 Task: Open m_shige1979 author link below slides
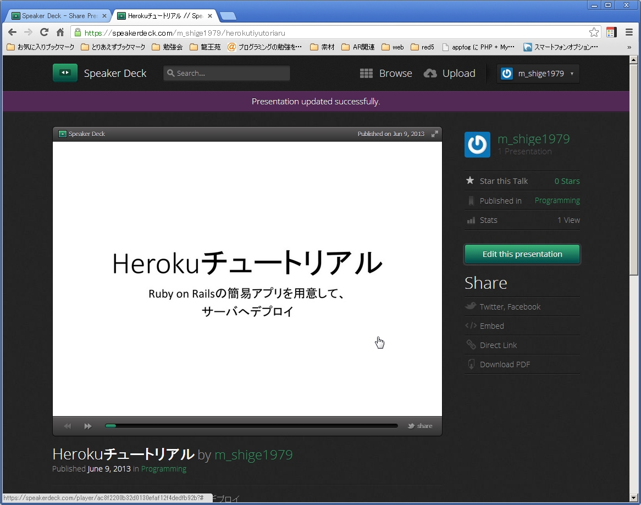[x=253, y=455]
